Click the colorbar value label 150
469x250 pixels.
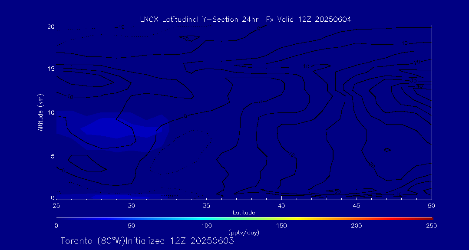(281, 226)
